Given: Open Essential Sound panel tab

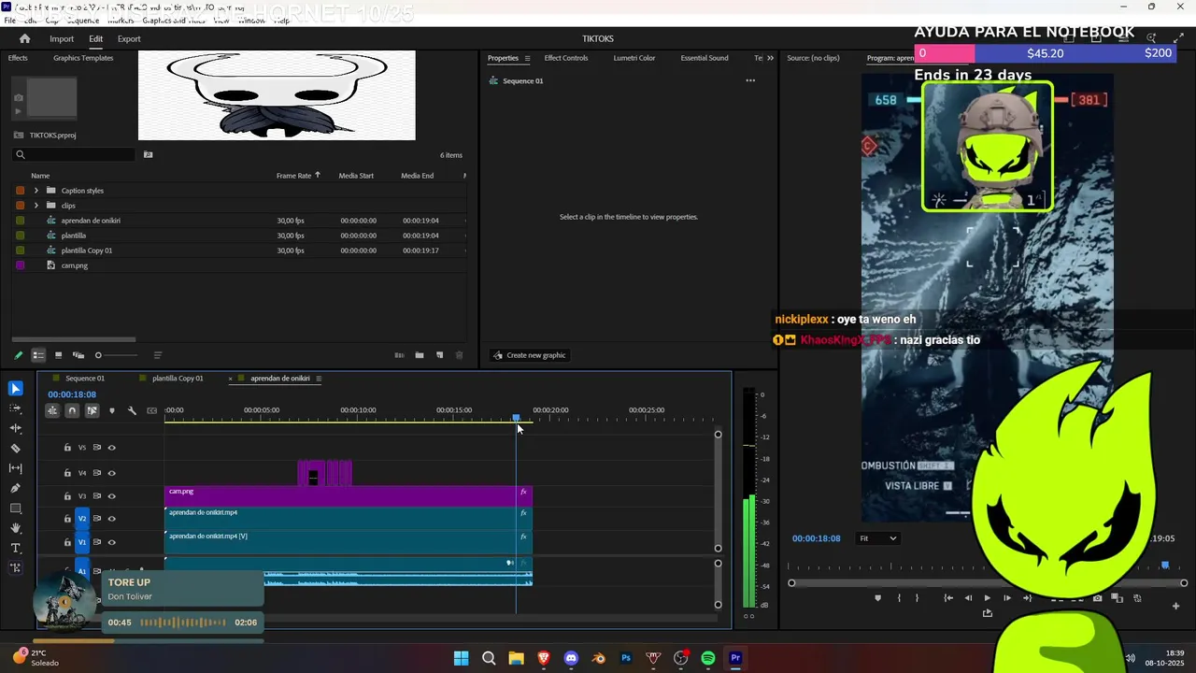Looking at the screenshot, I should click(x=705, y=58).
